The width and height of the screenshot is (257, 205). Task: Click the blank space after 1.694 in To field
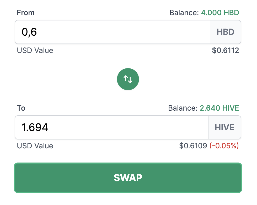pos(128,127)
